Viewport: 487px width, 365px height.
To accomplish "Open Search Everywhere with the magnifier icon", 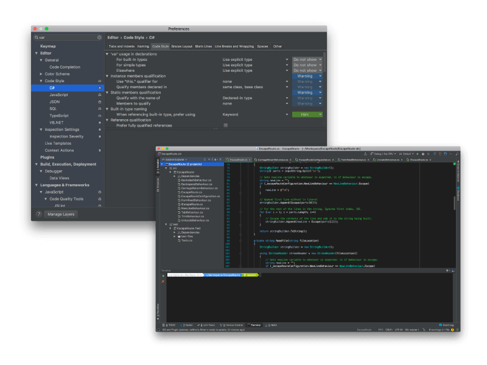I will [457, 154].
